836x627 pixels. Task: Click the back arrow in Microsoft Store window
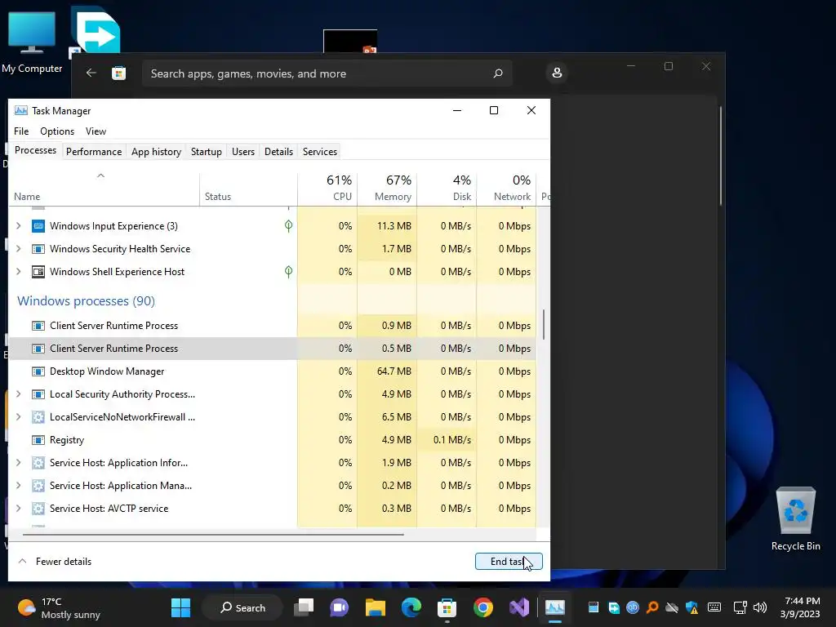coord(91,73)
